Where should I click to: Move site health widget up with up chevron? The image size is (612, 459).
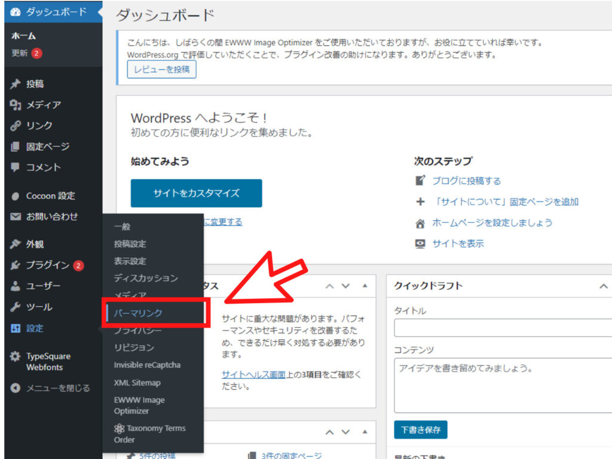(x=330, y=286)
